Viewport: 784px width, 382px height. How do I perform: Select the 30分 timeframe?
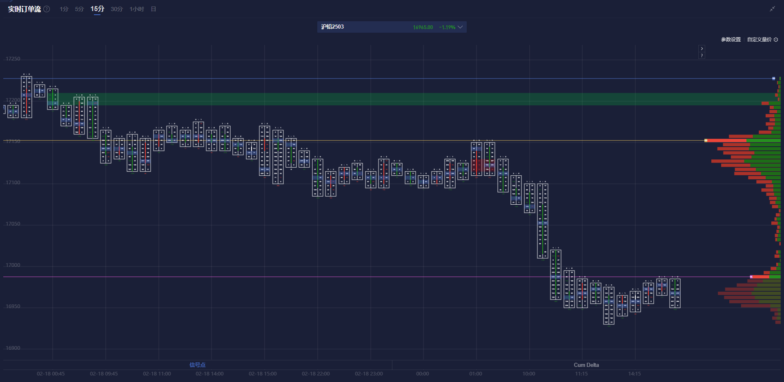pyautogui.click(x=116, y=9)
